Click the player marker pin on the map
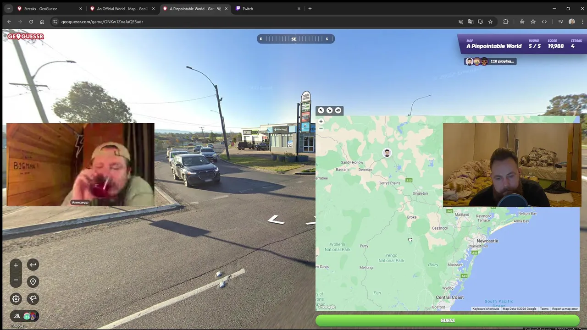The width and height of the screenshot is (587, 330). 387,153
